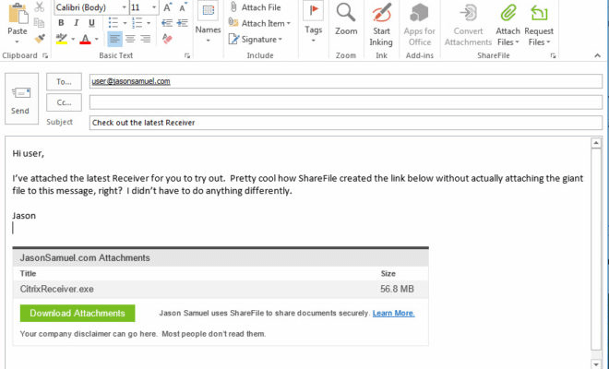Click into the empty Cc field
The width and height of the screenshot is (609, 369).
[x=346, y=102]
